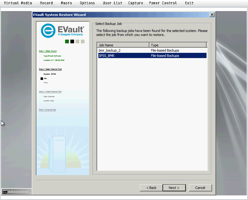Open the Virtual Media menu
248x200 pixels.
click(x=18, y=3)
